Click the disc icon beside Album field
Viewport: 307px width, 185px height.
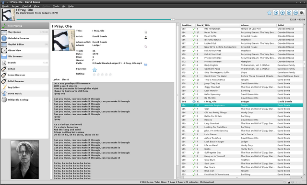pyautogui.click(x=146, y=46)
